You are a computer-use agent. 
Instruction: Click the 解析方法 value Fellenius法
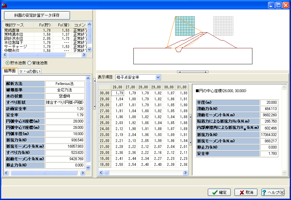tap(65, 84)
